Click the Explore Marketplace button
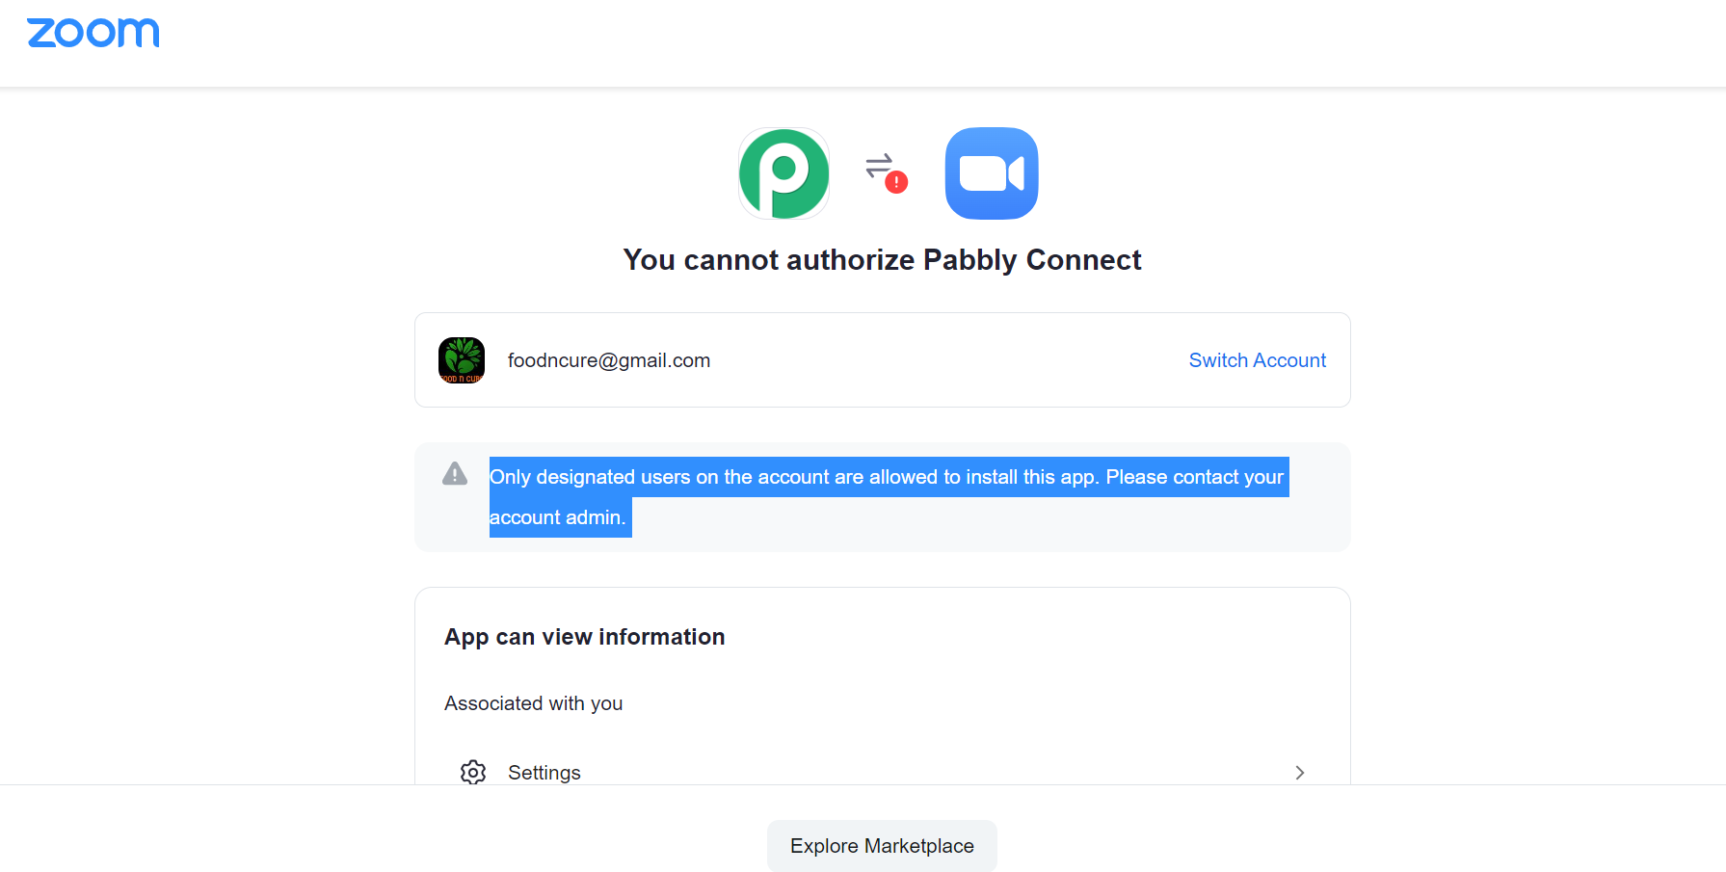 point(882,846)
